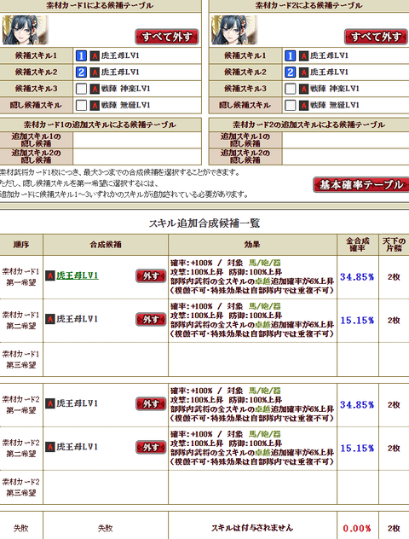Click skill icon in card 1 second choice row
The image size is (409, 539).
(50, 319)
